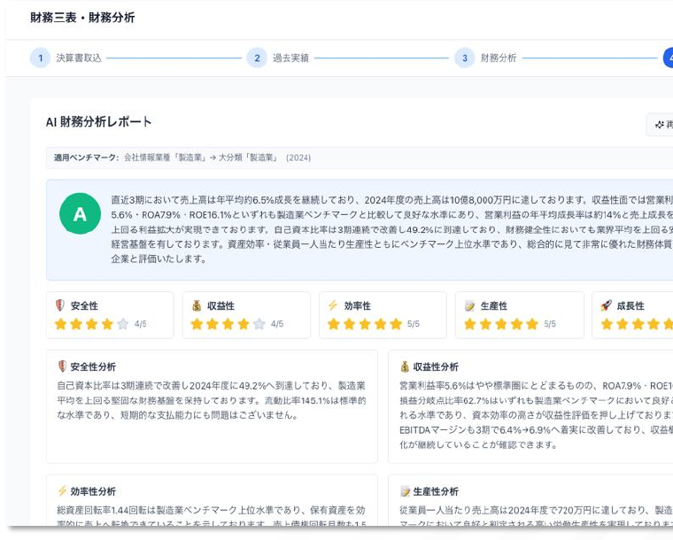Image resolution: width=673 pixels, height=540 pixels.
Task: Click the 4/5 rating text of 安全性
Action: pyautogui.click(x=140, y=324)
